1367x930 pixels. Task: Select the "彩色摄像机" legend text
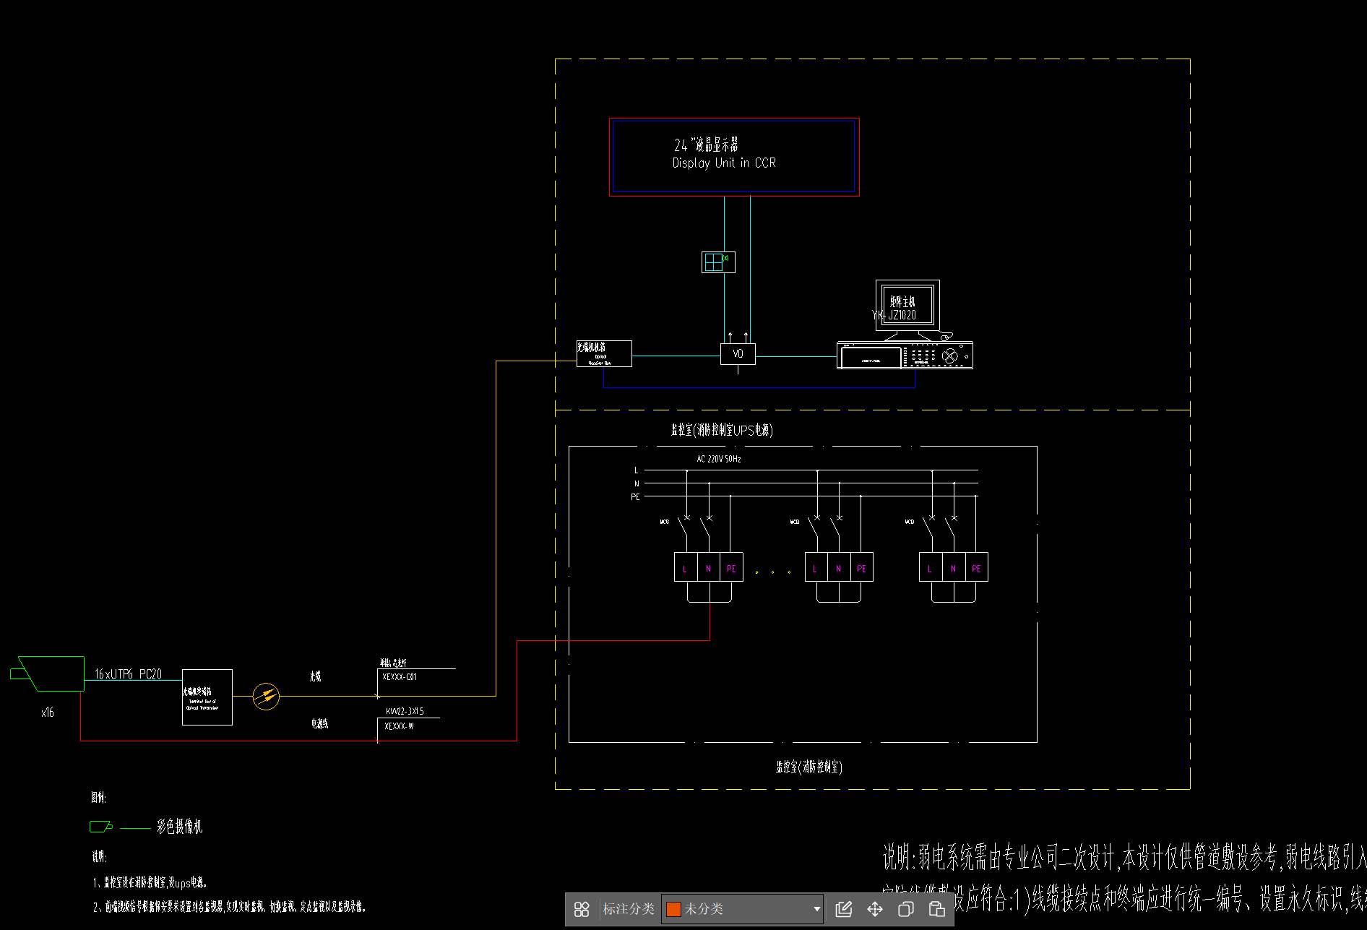180,827
